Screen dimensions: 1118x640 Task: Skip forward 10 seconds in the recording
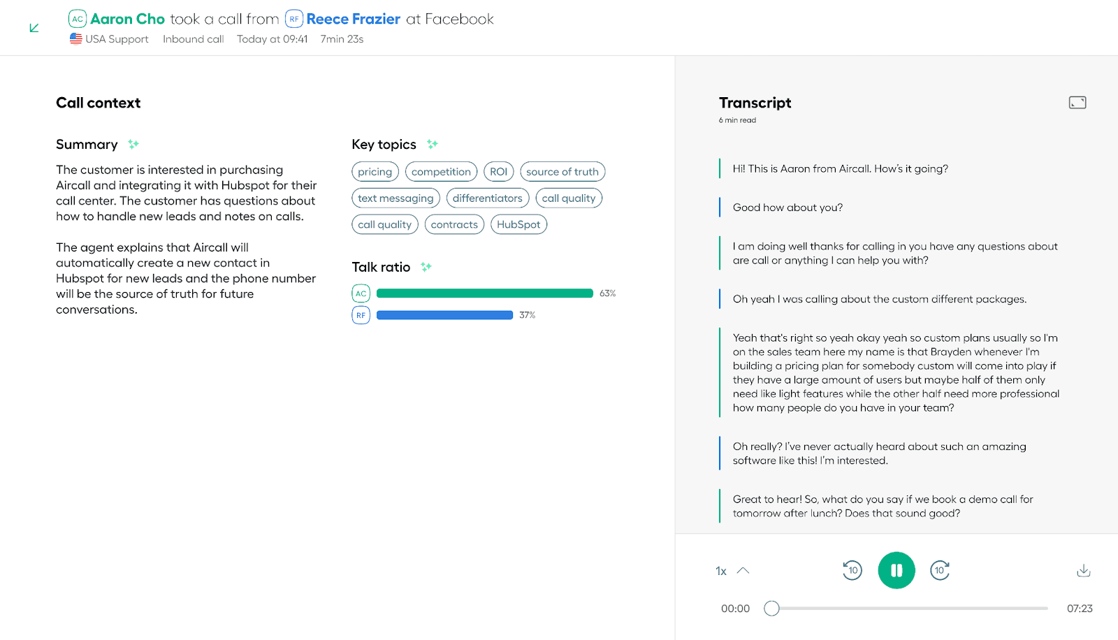940,570
